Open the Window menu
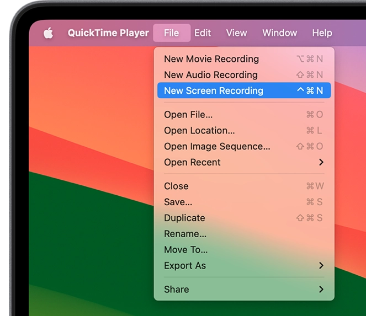This screenshot has width=366, height=316. pos(280,33)
